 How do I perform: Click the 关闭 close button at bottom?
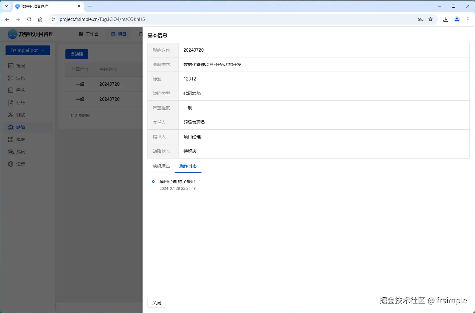[156, 303]
